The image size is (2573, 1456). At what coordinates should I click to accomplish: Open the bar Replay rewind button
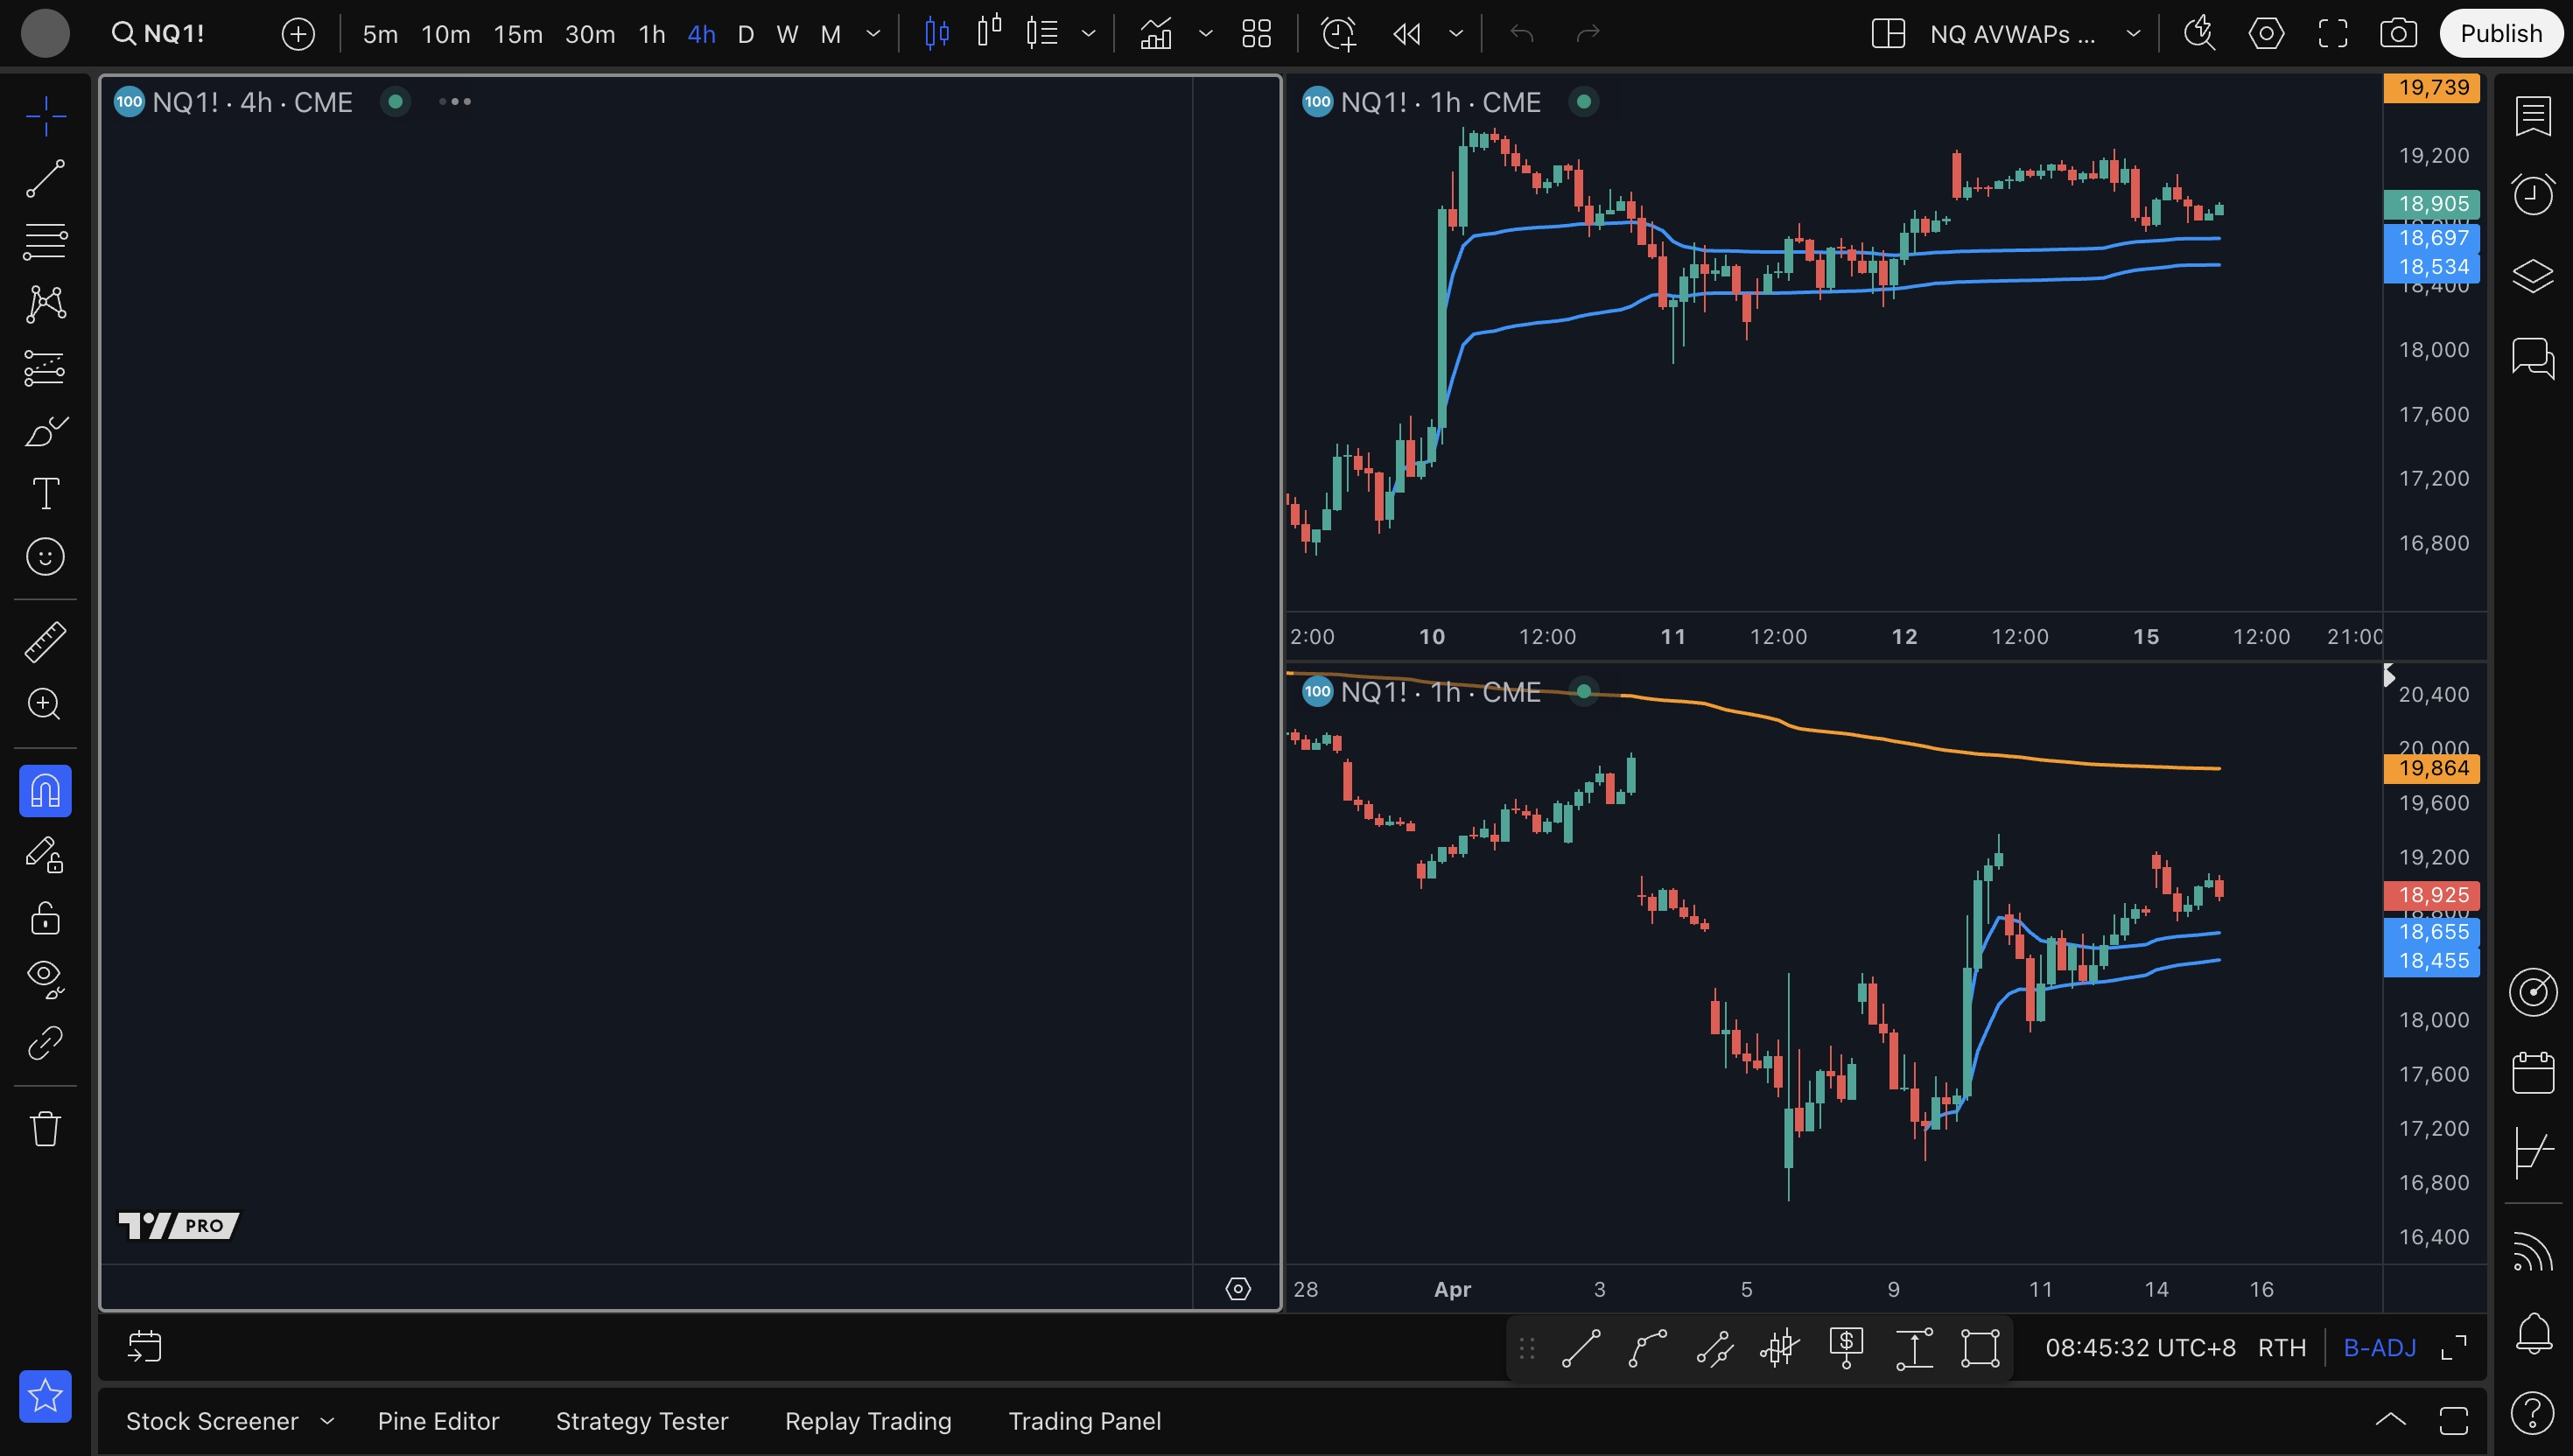1406,34
